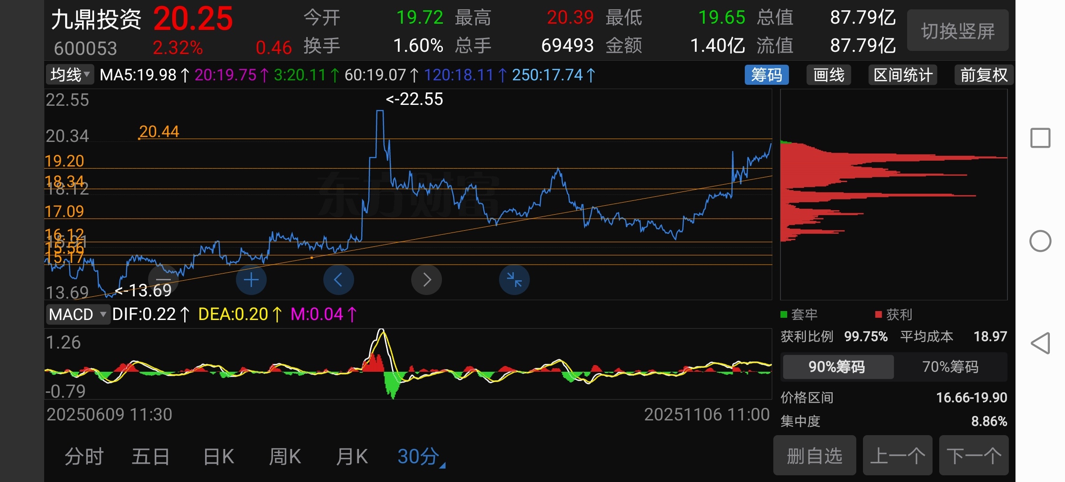Click the zoom-out minus icon on the chart
The image size is (1065, 482).
pyautogui.click(x=163, y=280)
